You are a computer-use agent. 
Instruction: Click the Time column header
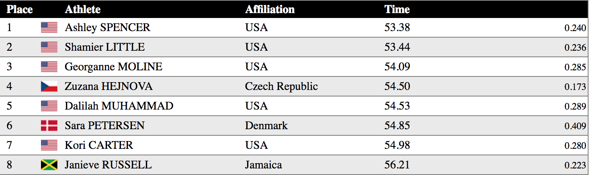pyautogui.click(x=397, y=9)
